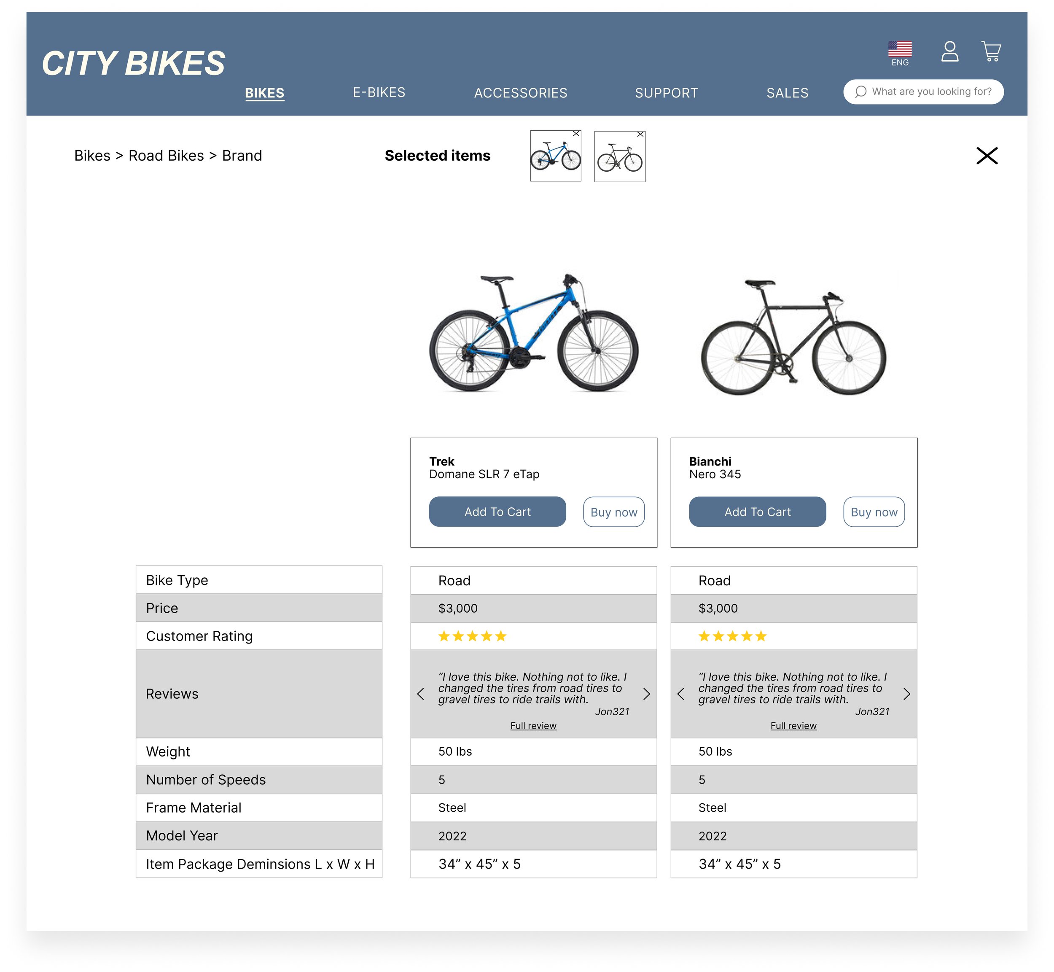Open the SUPPORT menu

pyautogui.click(x=667, y=93)
